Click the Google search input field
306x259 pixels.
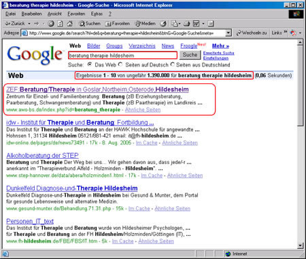coord(122,56)
